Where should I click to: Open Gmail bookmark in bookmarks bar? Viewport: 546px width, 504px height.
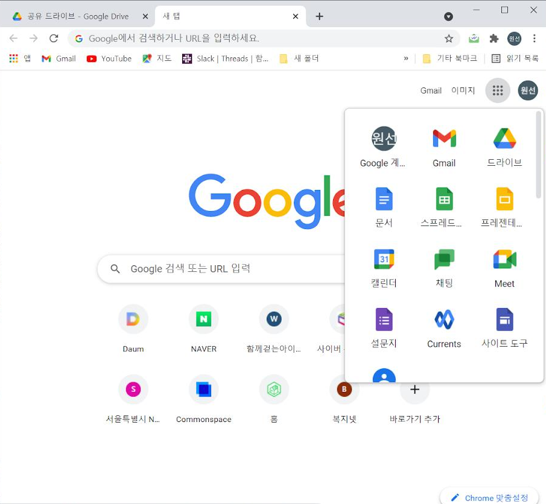point(59,58)
